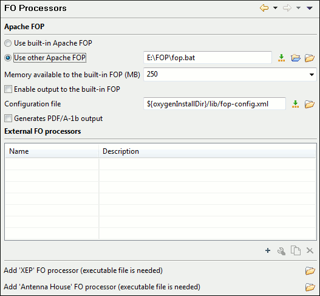The height and width of the screenshot is (296, 320).
Task: Browse workspace folder for FOP executable
Action: click(296, 58)
